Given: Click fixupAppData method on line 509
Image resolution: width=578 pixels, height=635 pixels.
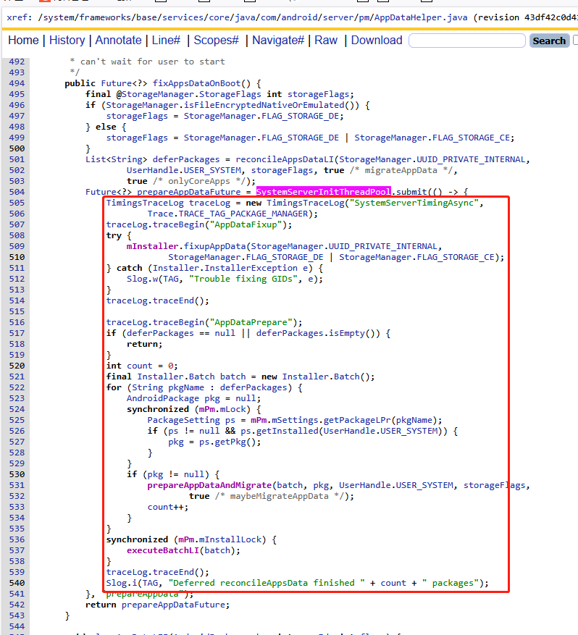Looking at the screenshot, I should [214, 247].
